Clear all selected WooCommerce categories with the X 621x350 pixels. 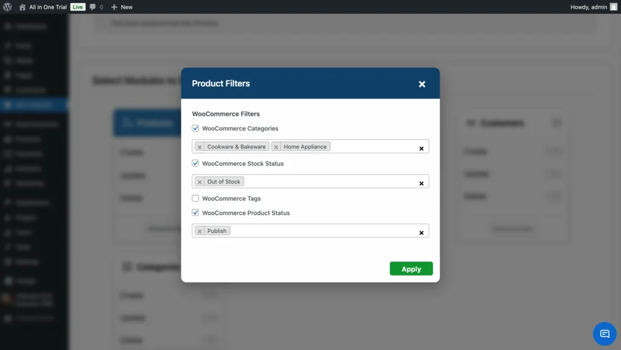[421, 146]
